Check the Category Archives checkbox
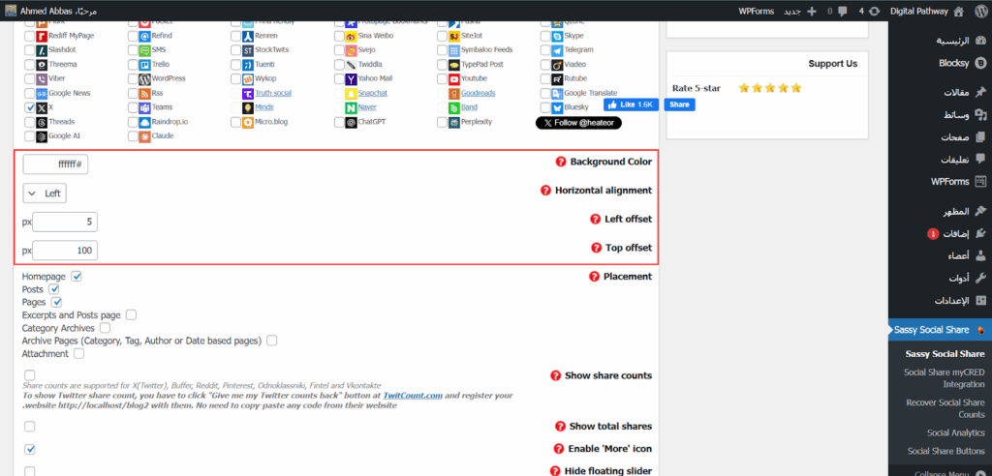992x476 pixels. pyautogui.click(x=105, y=328)
